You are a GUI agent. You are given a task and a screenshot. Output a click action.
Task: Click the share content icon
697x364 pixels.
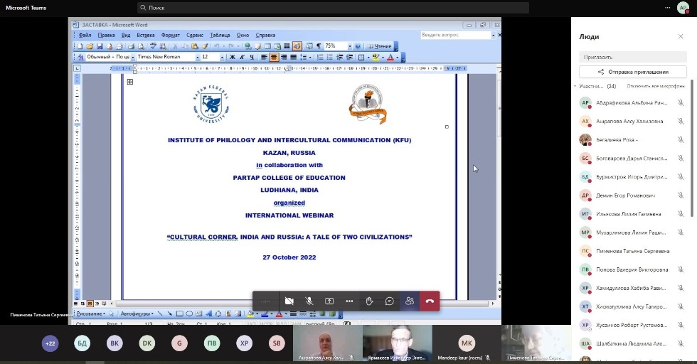(x=329, y=301)
